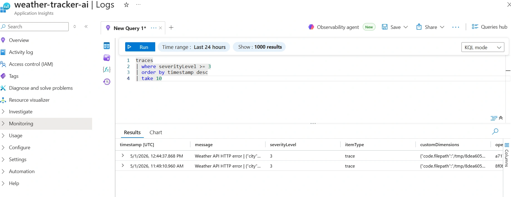Expand the 11:49:10.960 AM result row
This screenshot has width=511, height=197.
click(x=123, y=166)
